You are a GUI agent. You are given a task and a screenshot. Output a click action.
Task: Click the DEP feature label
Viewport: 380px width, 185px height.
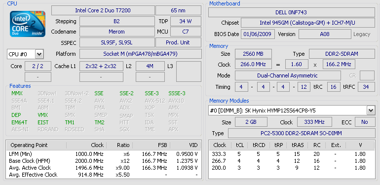tap(16, 115)
